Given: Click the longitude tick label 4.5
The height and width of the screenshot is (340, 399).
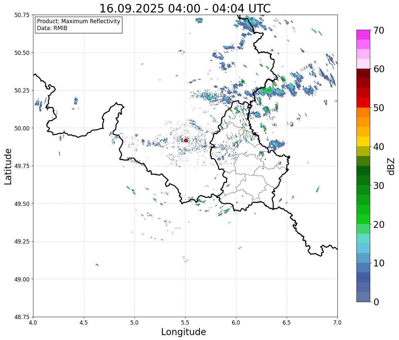Looking at the screenshot, I should (x=84, y=323).
